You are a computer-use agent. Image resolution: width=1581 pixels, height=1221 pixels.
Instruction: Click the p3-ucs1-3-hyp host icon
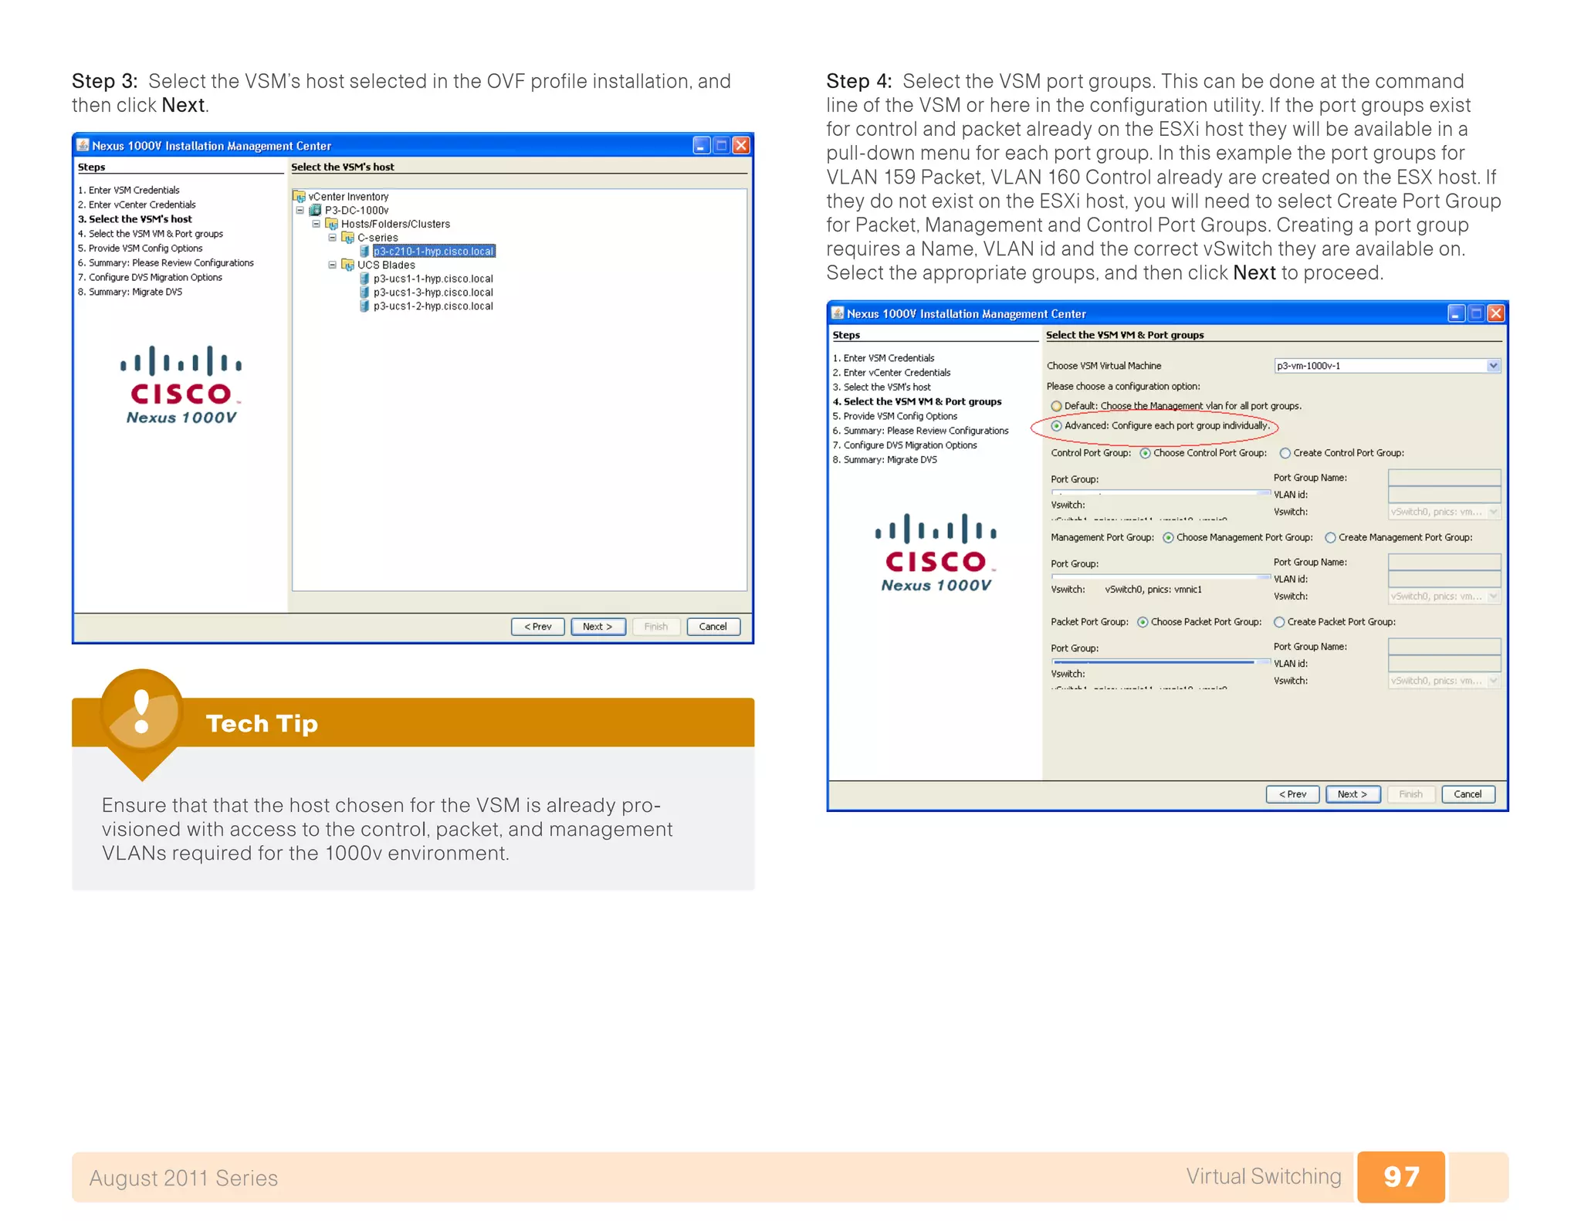364,293
